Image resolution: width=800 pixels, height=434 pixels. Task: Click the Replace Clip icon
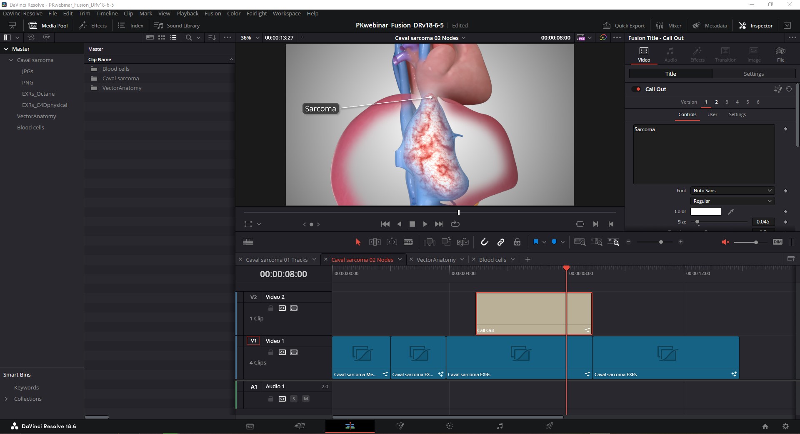click(463, 242)
